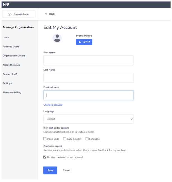
Task: Uncheck Receive confusion report on email
Action: 45,157
